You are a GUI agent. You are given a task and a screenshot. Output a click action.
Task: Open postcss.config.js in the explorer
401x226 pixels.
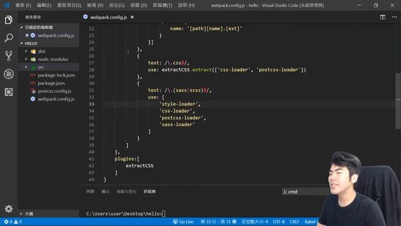[x=55, y=91]
